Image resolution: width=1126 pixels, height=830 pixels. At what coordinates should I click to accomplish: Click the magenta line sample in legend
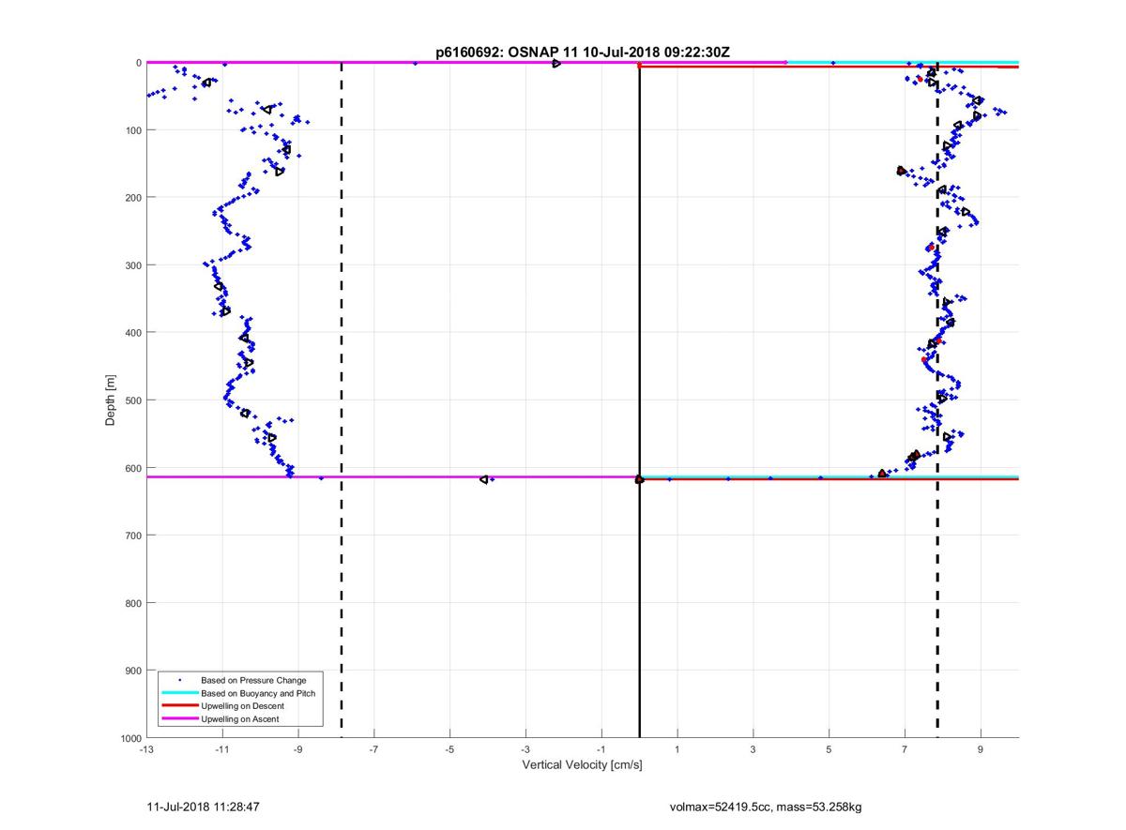(179, 718)
